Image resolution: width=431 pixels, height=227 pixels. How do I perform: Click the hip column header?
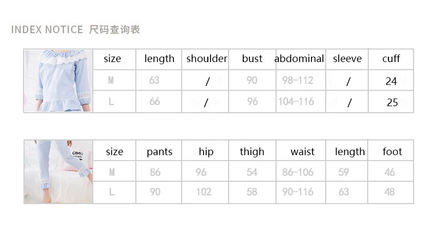(206, 152)
